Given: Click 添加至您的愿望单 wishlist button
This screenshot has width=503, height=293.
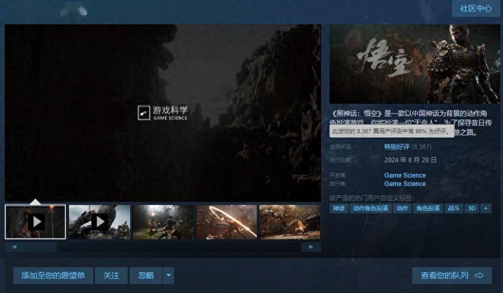Looking at the screenshot, I should (x=53, y=276).
